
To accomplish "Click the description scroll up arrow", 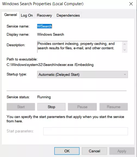I will 124,44.
